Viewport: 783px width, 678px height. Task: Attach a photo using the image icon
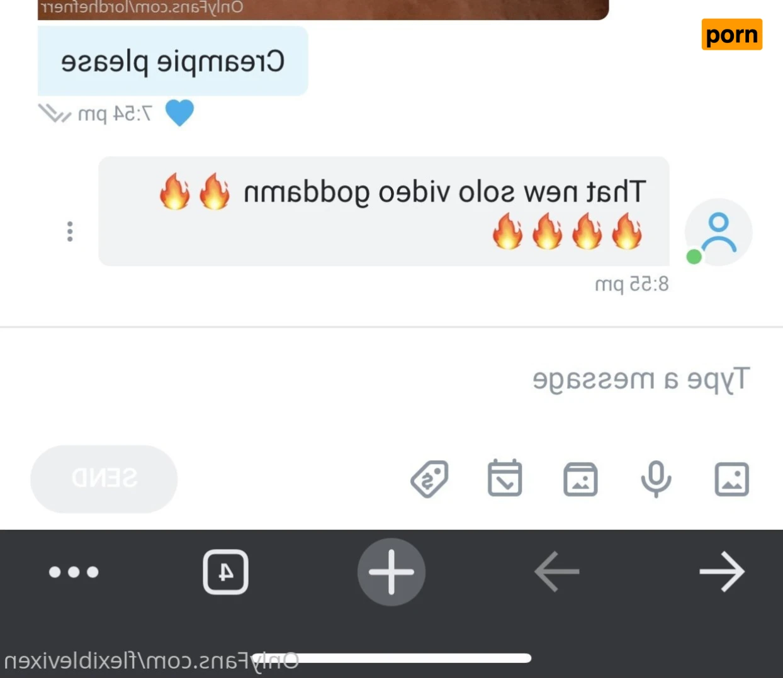732,479
